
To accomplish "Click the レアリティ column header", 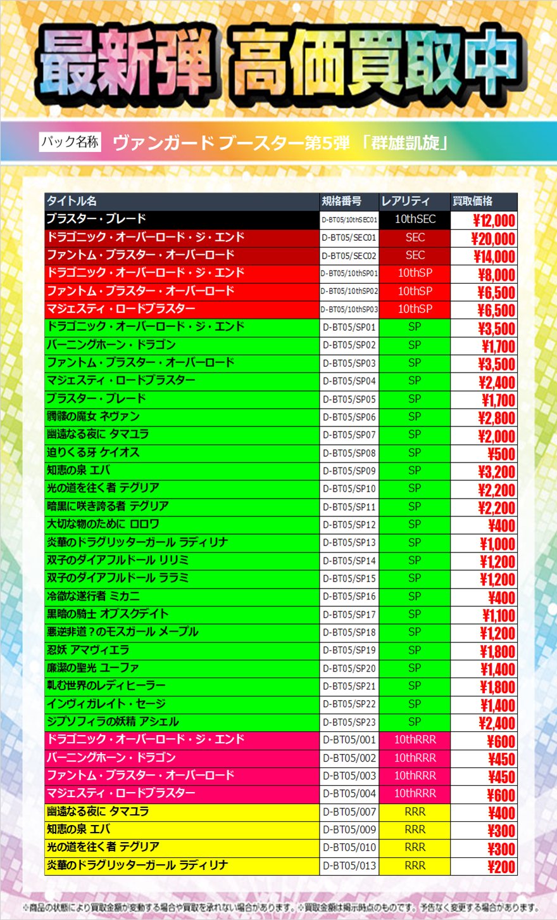I will click(x=405, y=201).
